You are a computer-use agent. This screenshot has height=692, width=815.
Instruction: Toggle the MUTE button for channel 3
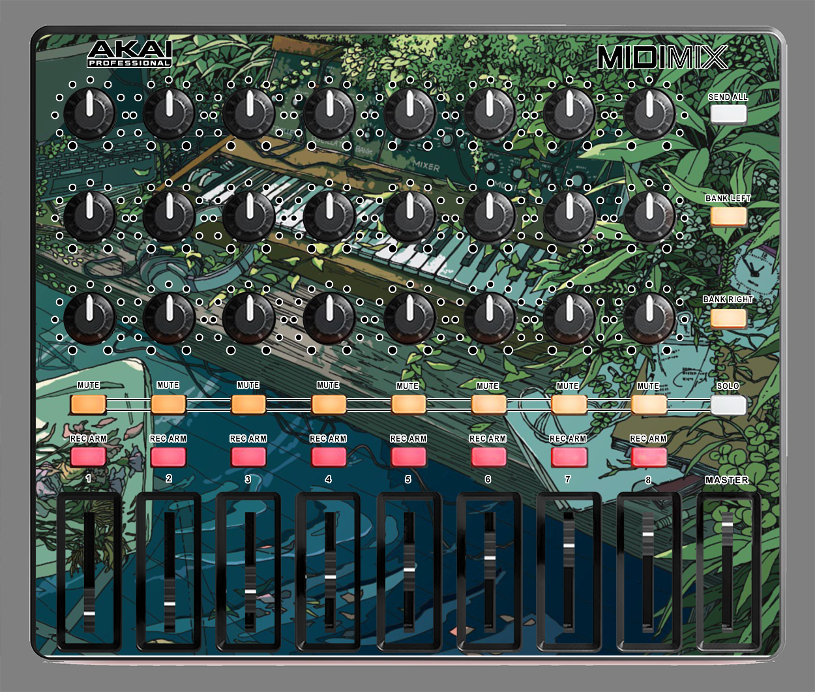click(x=248, y=404)
